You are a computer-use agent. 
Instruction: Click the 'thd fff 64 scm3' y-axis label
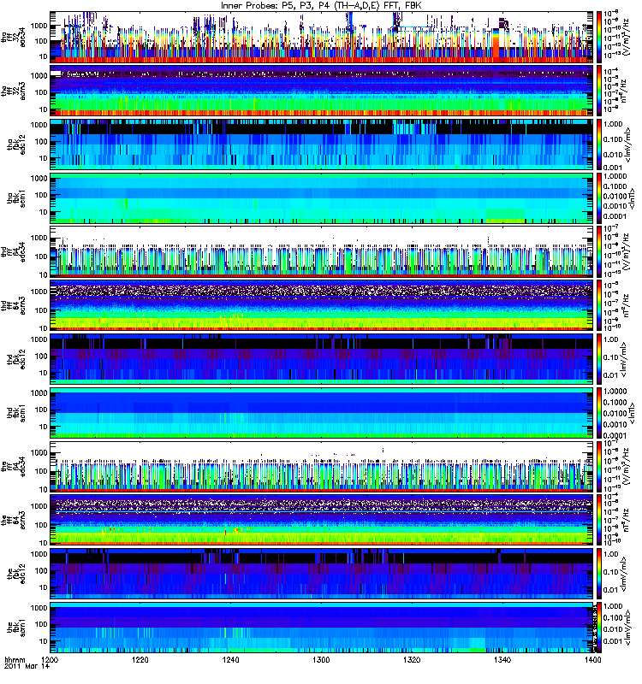click(14, 305)
